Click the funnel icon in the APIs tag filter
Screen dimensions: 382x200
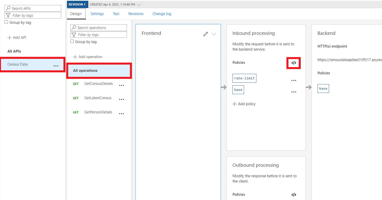[8, 15]
